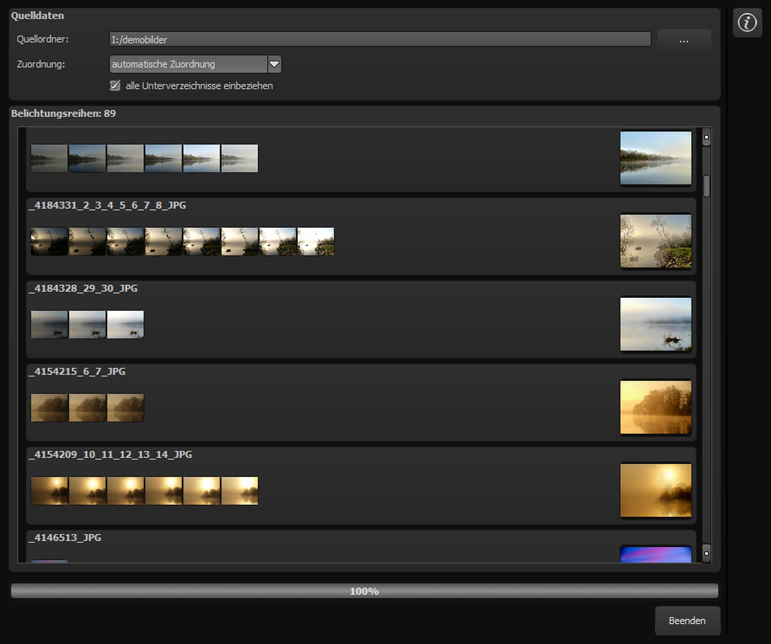Select first exposure in _4154209 series
This screenshot has width=771, height=644.
tap(49, 491)
